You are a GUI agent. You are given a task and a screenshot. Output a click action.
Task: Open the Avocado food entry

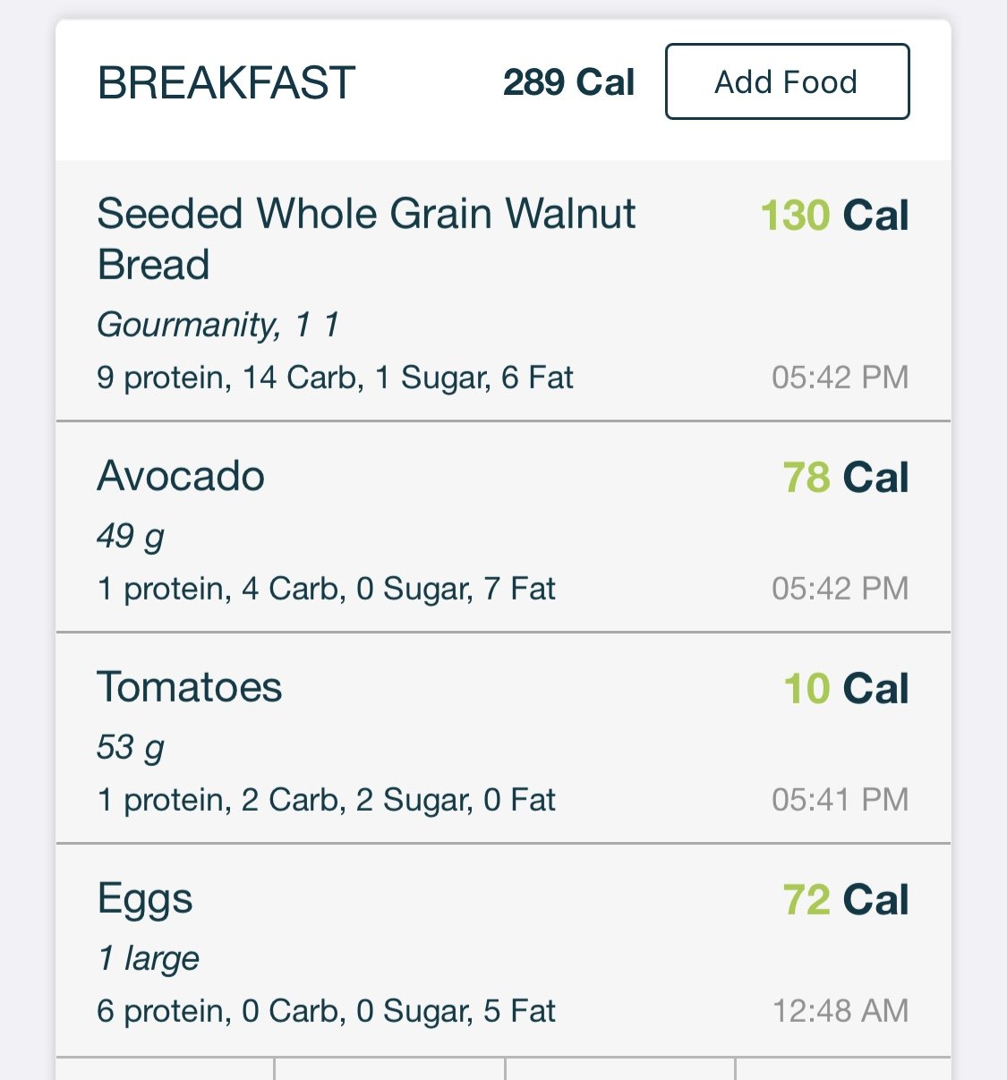[x=503, y=527]
